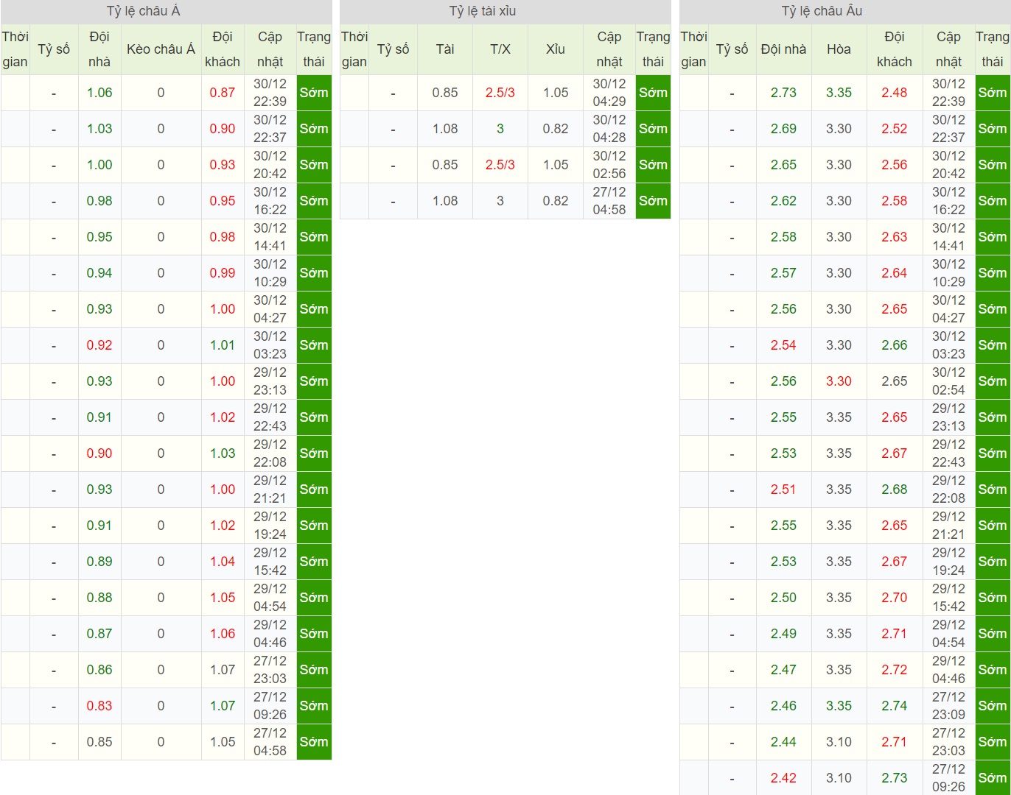Click European away odds 2.63

[x=895, y=237]
